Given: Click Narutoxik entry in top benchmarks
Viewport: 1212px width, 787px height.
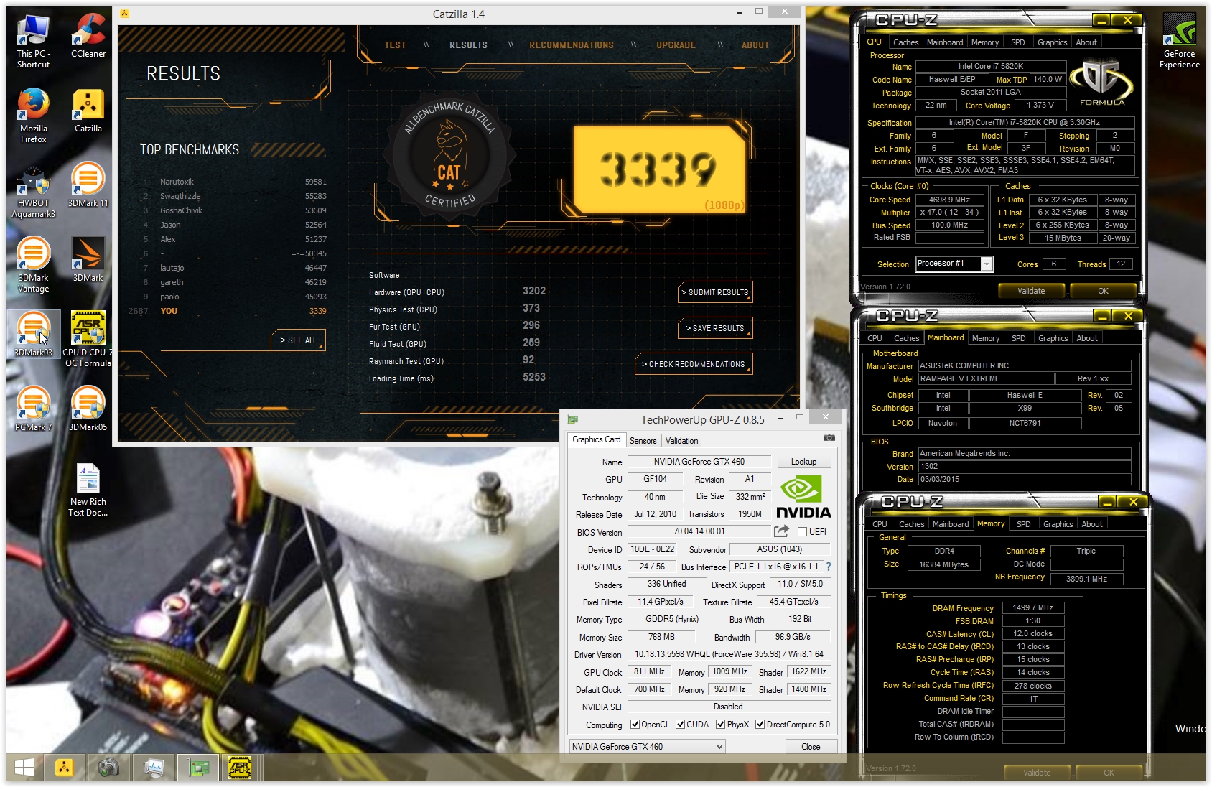Looking at the screenshot, I should [235, 182].
